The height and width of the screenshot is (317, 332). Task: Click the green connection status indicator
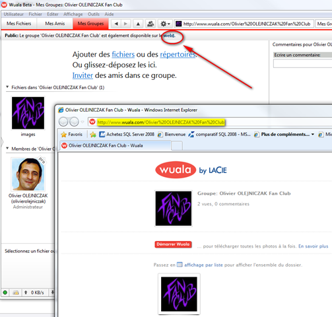[5, 293]
